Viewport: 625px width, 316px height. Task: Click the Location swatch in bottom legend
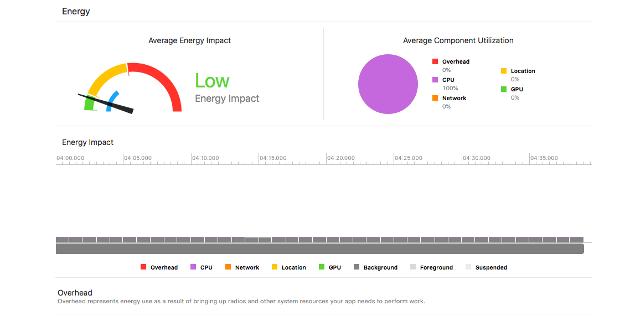tap(275, 267)
